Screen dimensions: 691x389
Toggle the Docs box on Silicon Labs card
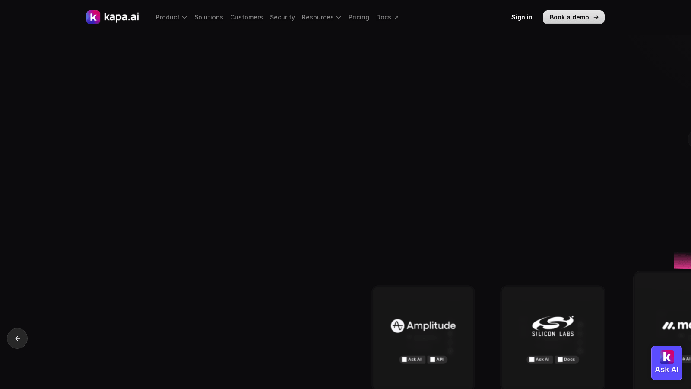(560, 360)
